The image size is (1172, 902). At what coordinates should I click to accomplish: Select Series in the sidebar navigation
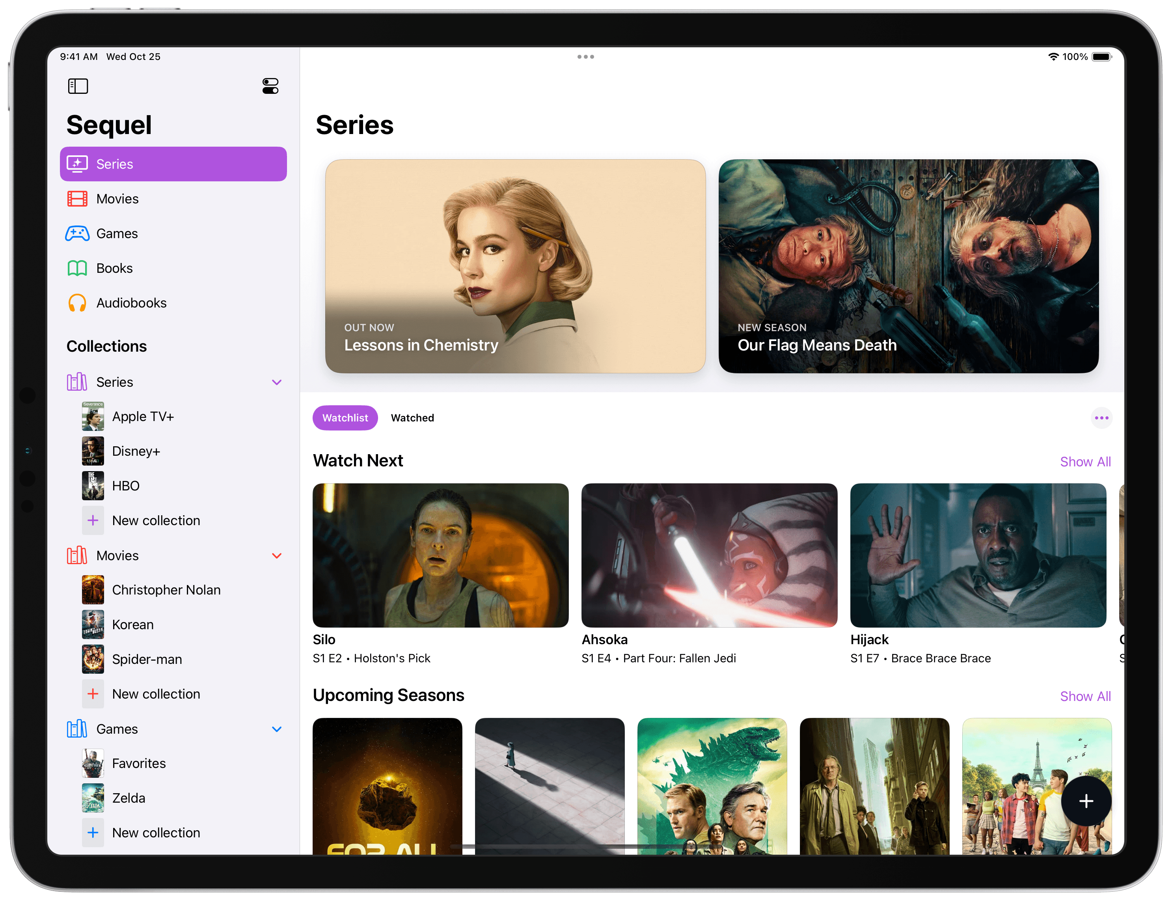point(173,164)
